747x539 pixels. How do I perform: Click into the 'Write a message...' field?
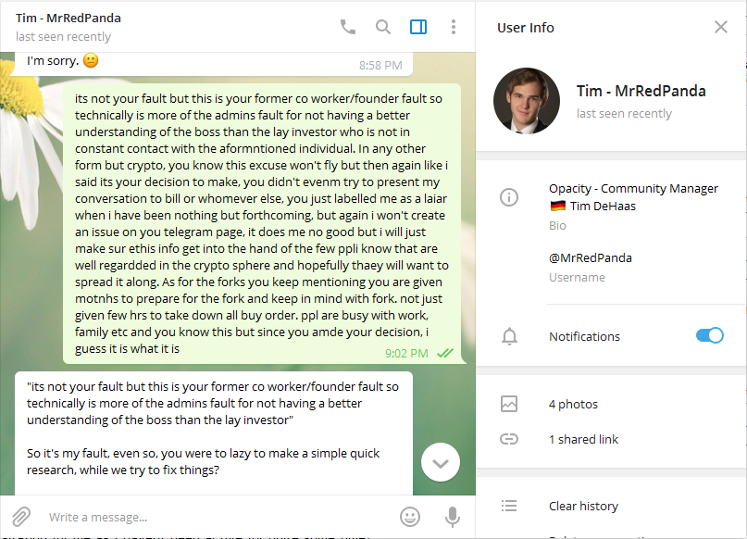pos(219,517)
